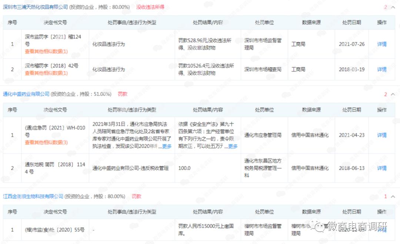
Task: Collapse the 深圳市三浦天然化妆品有限公司 penalty section
Action: coord(393,7)
